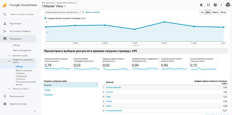This screenshot has width=232, height=115.
Task: Click the 0,90 server response sparkline
Action: 174,69
